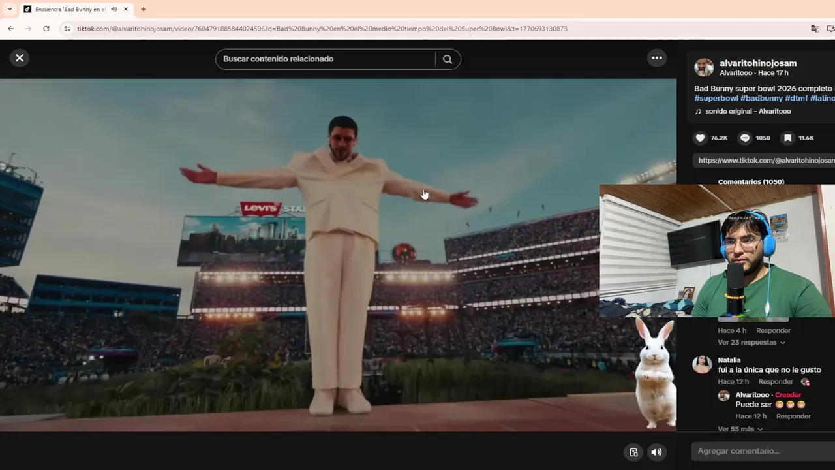Click the 76.2K likes count

(719, 138)
